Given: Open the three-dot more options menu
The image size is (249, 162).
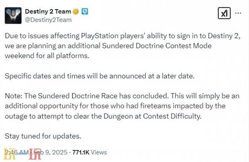Looking at the screenshot, I should [x=238, y=13].
